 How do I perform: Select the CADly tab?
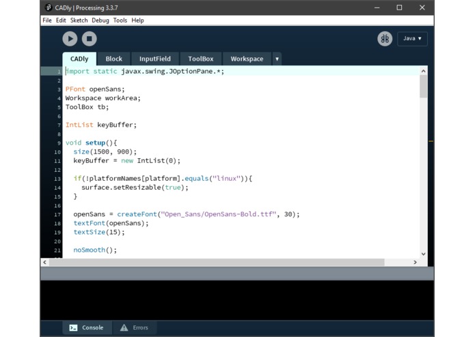(79, 59)
